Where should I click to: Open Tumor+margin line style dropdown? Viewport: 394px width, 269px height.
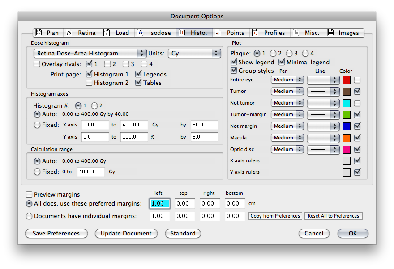[x=323, y=114]
